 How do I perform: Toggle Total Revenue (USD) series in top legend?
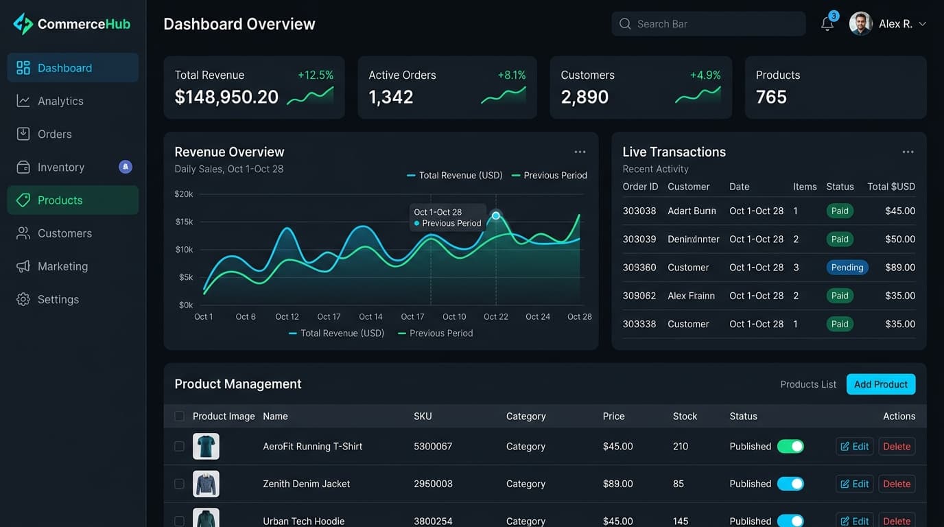[454, 175]
